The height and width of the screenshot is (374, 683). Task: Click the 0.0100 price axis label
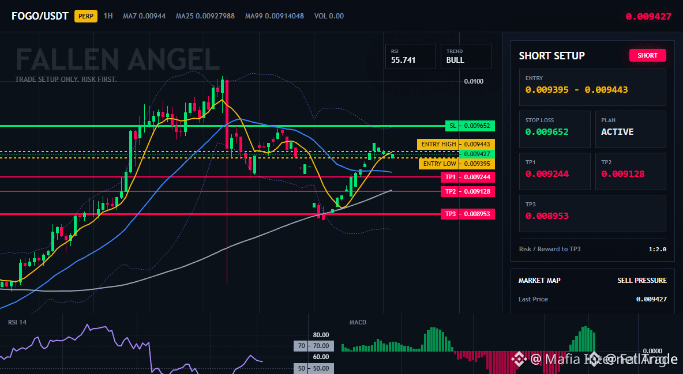click(x=474, y=81)
